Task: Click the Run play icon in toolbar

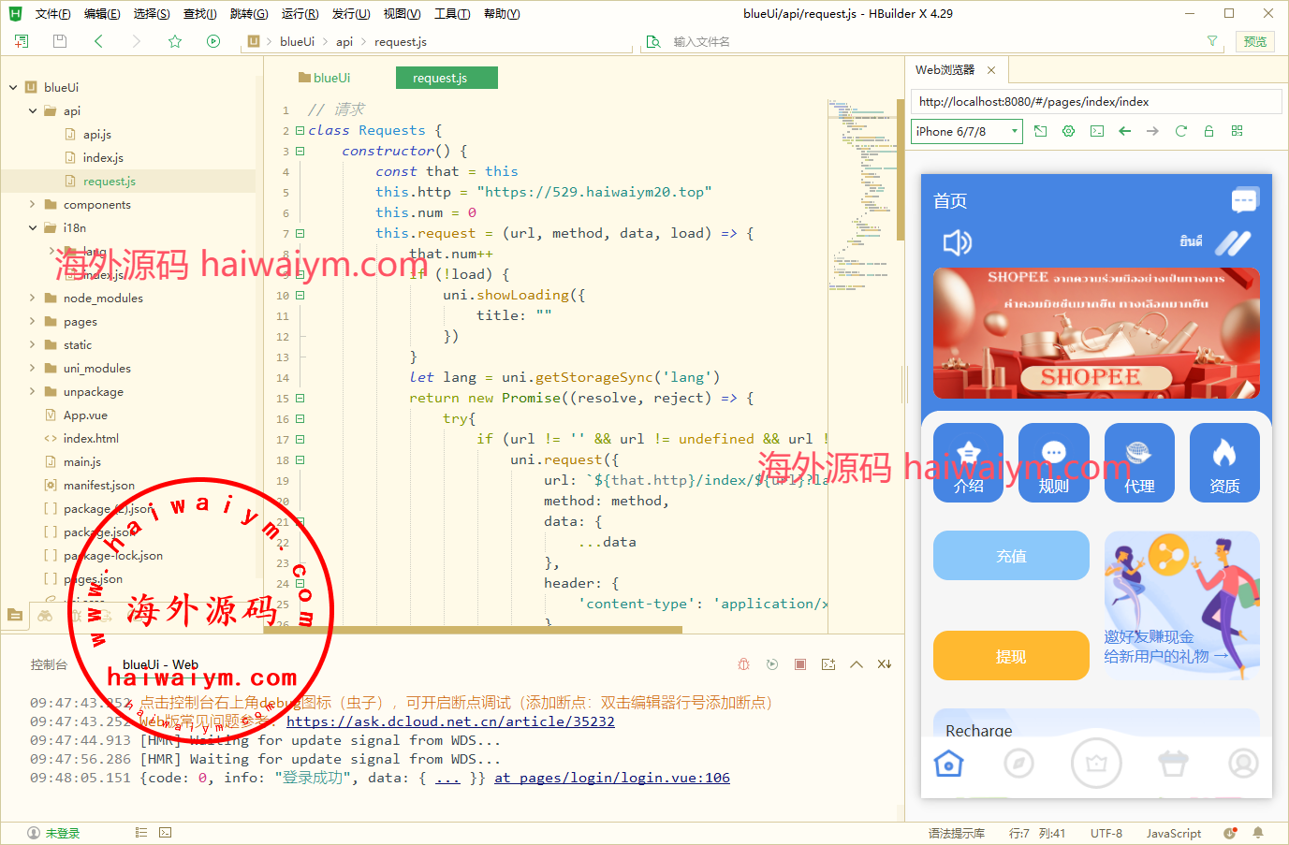Action: 213,41
